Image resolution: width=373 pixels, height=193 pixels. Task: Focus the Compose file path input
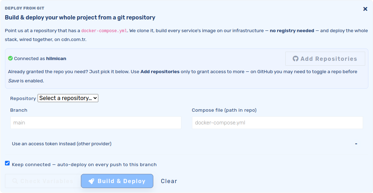coord(278,123)
